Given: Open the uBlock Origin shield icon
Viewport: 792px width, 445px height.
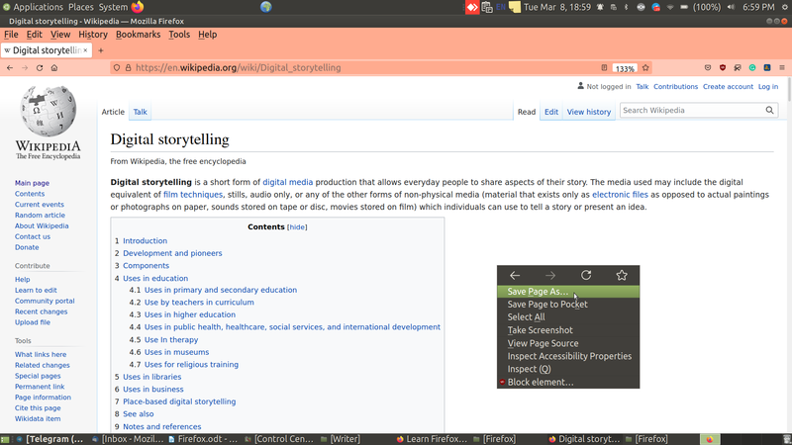Looking at the screenshot, I should point(723,67).
